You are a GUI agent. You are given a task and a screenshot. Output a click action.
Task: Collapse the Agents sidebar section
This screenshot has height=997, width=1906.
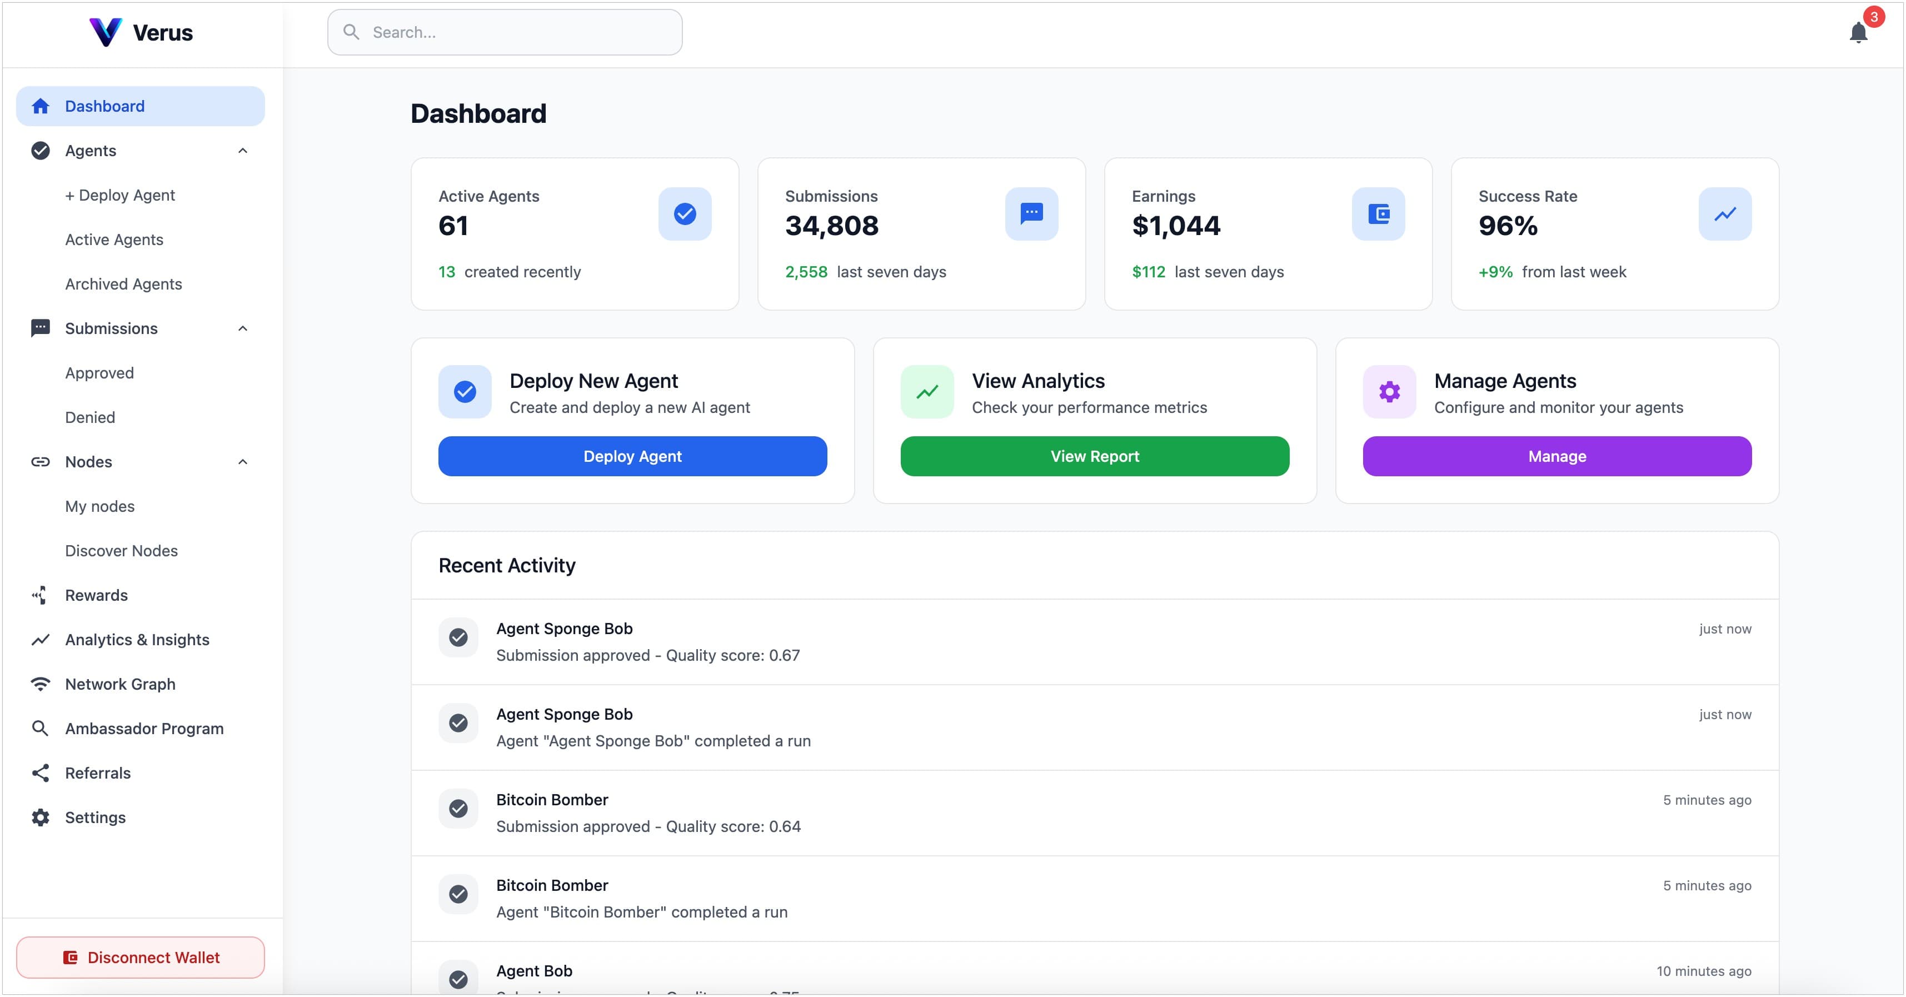pos(243,151)
